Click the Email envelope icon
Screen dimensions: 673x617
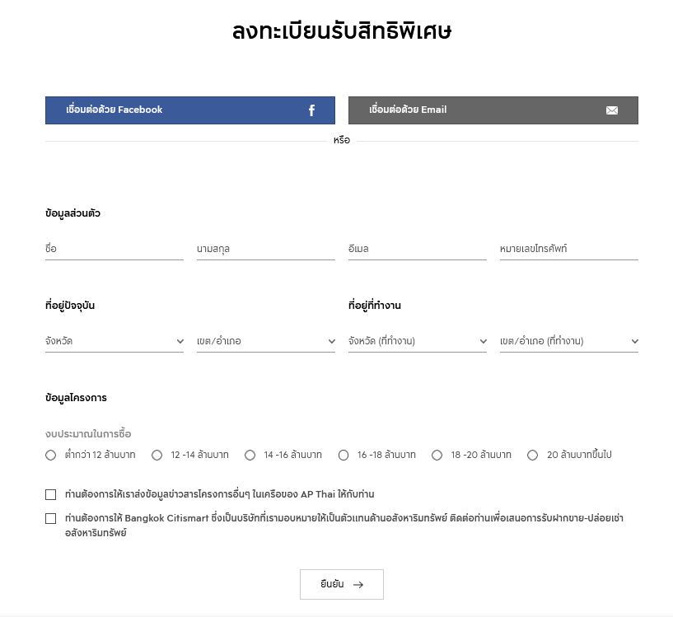612,110
